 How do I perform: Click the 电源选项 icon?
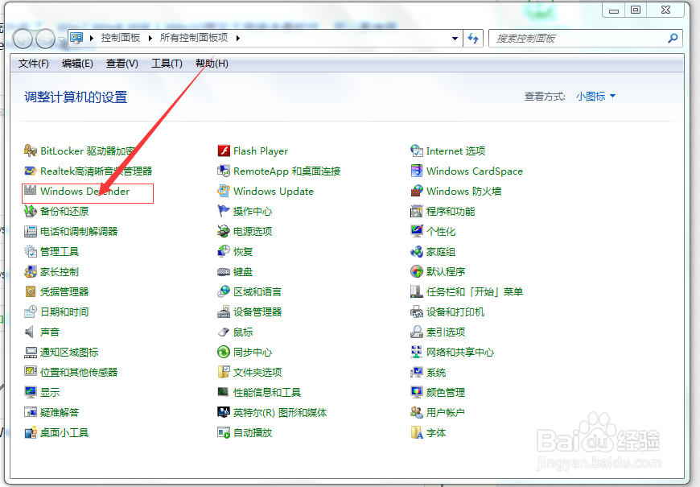point(224,232)
